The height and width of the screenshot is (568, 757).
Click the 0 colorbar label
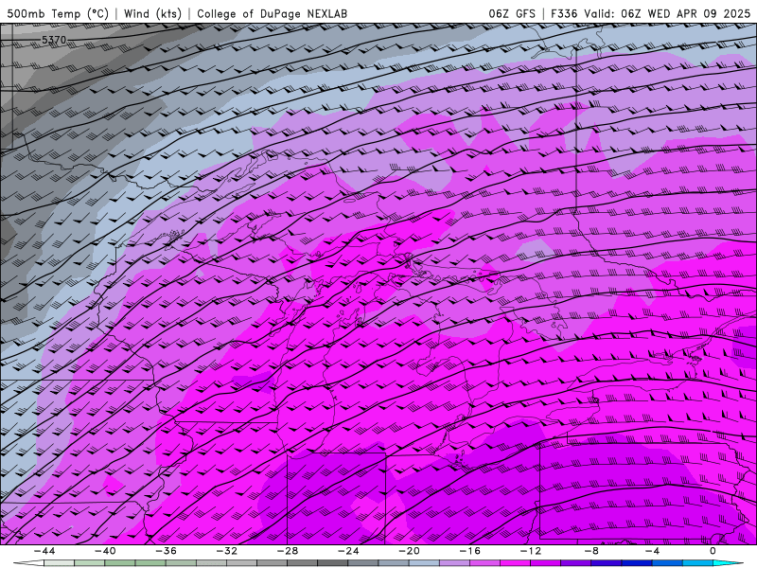713,551
